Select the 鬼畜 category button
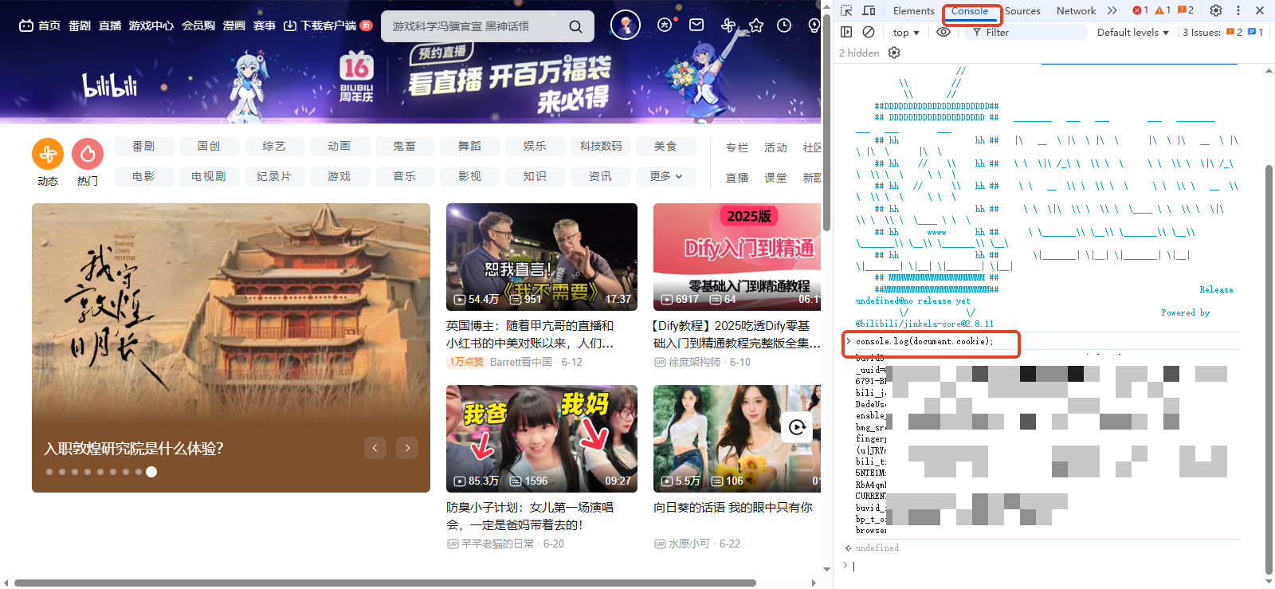 [x=405, y=146]
